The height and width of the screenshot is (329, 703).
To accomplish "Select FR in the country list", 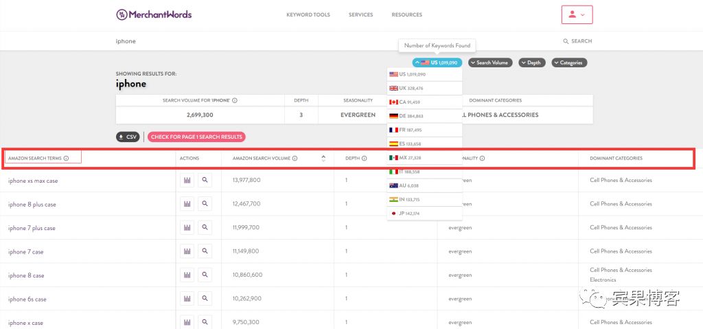I will click(x=424, y=130).
